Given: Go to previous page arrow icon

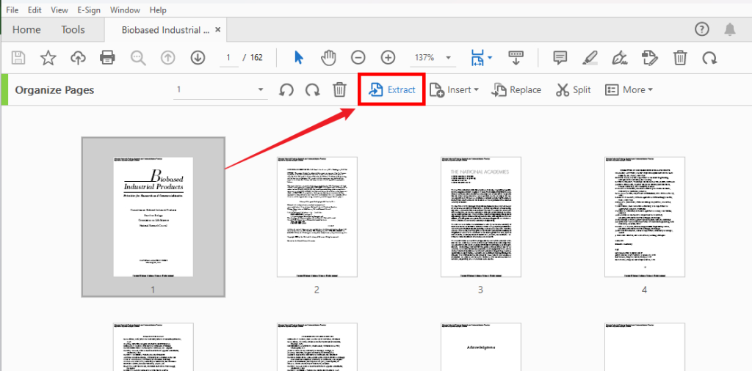Looking at the screenshot, I should (167, 58).
